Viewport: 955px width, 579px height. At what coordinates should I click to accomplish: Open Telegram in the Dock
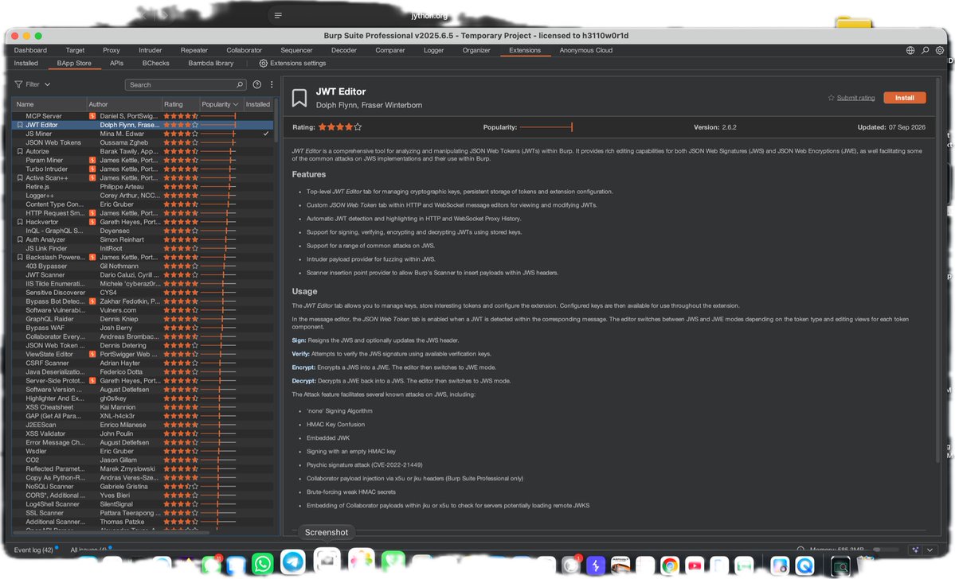point(293,562)
